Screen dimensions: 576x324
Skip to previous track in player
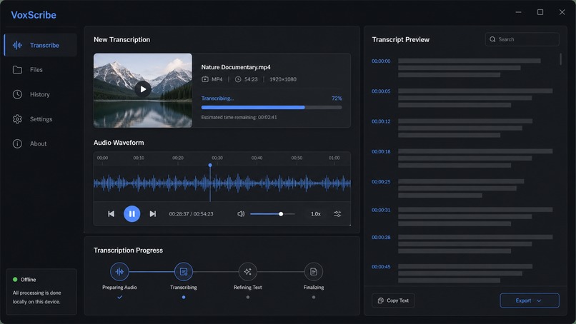coord(111,214)
